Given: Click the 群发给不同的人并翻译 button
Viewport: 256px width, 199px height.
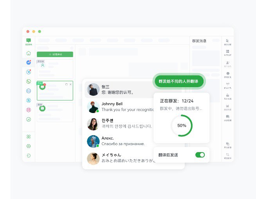Looking at the screenshot, I should [x=179, y=82].
